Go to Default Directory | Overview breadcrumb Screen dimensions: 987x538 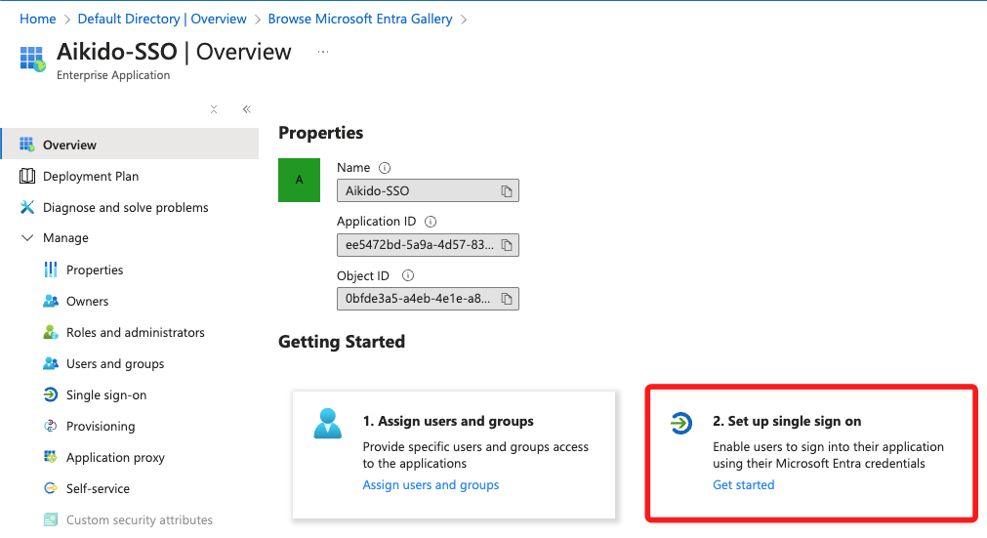click(x=162, y=19)
